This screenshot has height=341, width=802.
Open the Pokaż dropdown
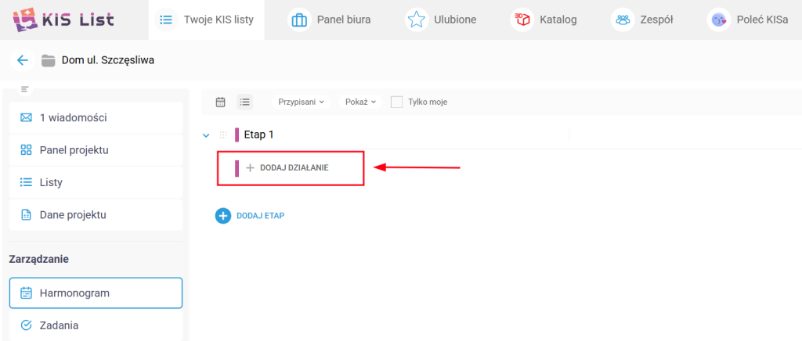[x=361, y=102]
